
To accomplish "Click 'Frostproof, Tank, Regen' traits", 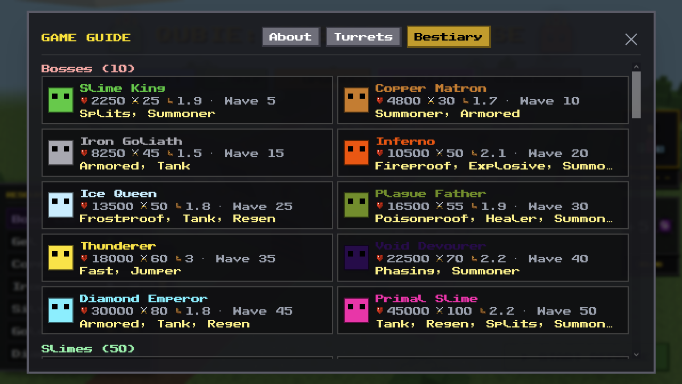I will point(177,219).
